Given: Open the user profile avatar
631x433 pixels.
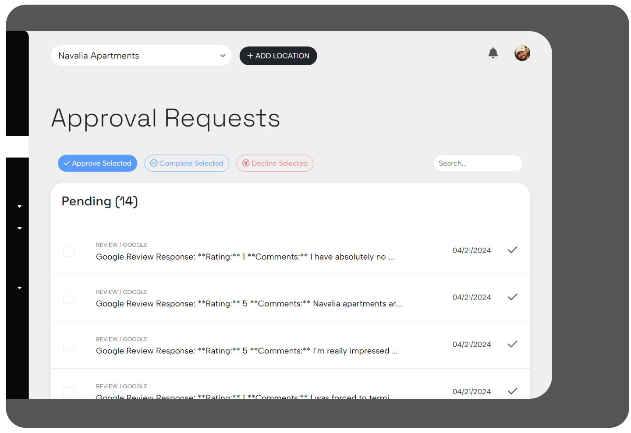Looking at the screenshot, I should (522, 53).
